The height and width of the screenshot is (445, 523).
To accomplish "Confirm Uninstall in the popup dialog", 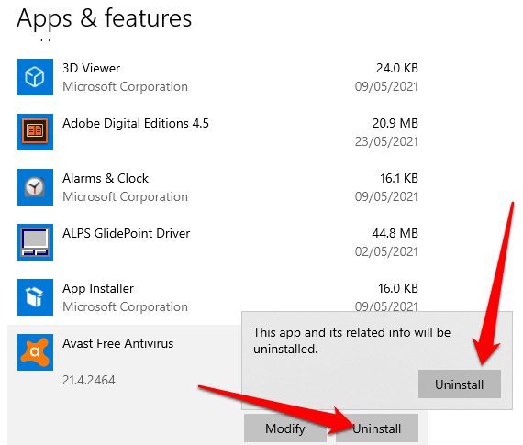I will 460,384.
